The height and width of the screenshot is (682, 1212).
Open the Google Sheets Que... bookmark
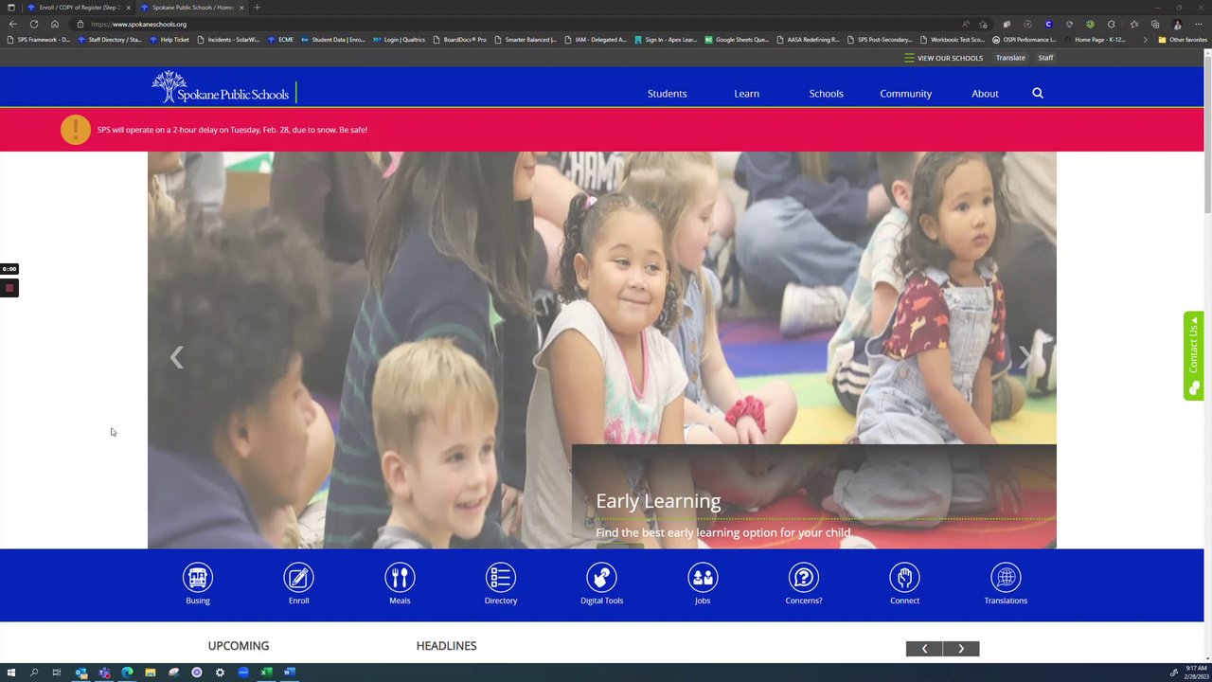pyautogui.click(x=737, y=40)
